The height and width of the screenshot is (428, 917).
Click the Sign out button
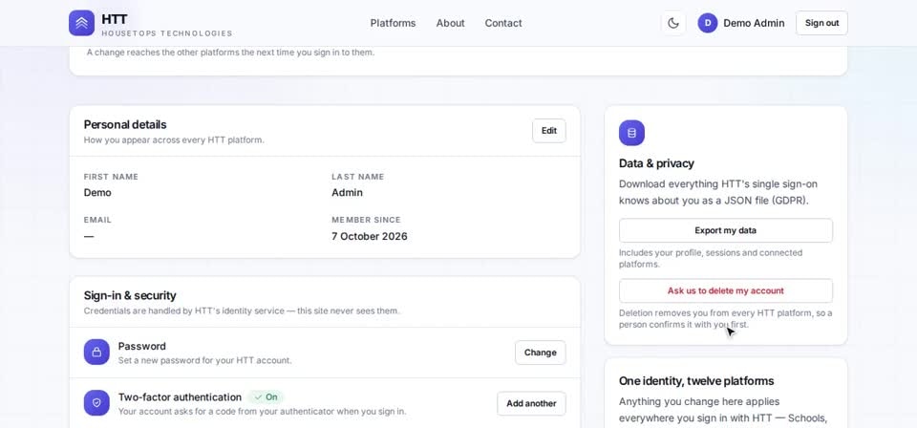click(x=821, y=23)
